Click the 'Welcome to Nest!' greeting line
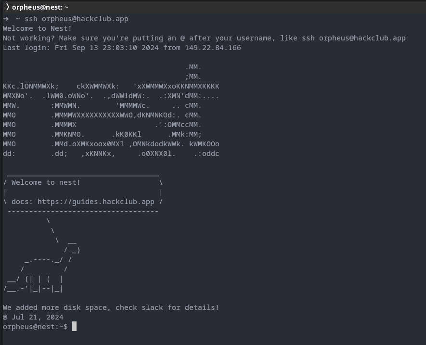Viewport: 426px width, 345px height. (37, 28)
